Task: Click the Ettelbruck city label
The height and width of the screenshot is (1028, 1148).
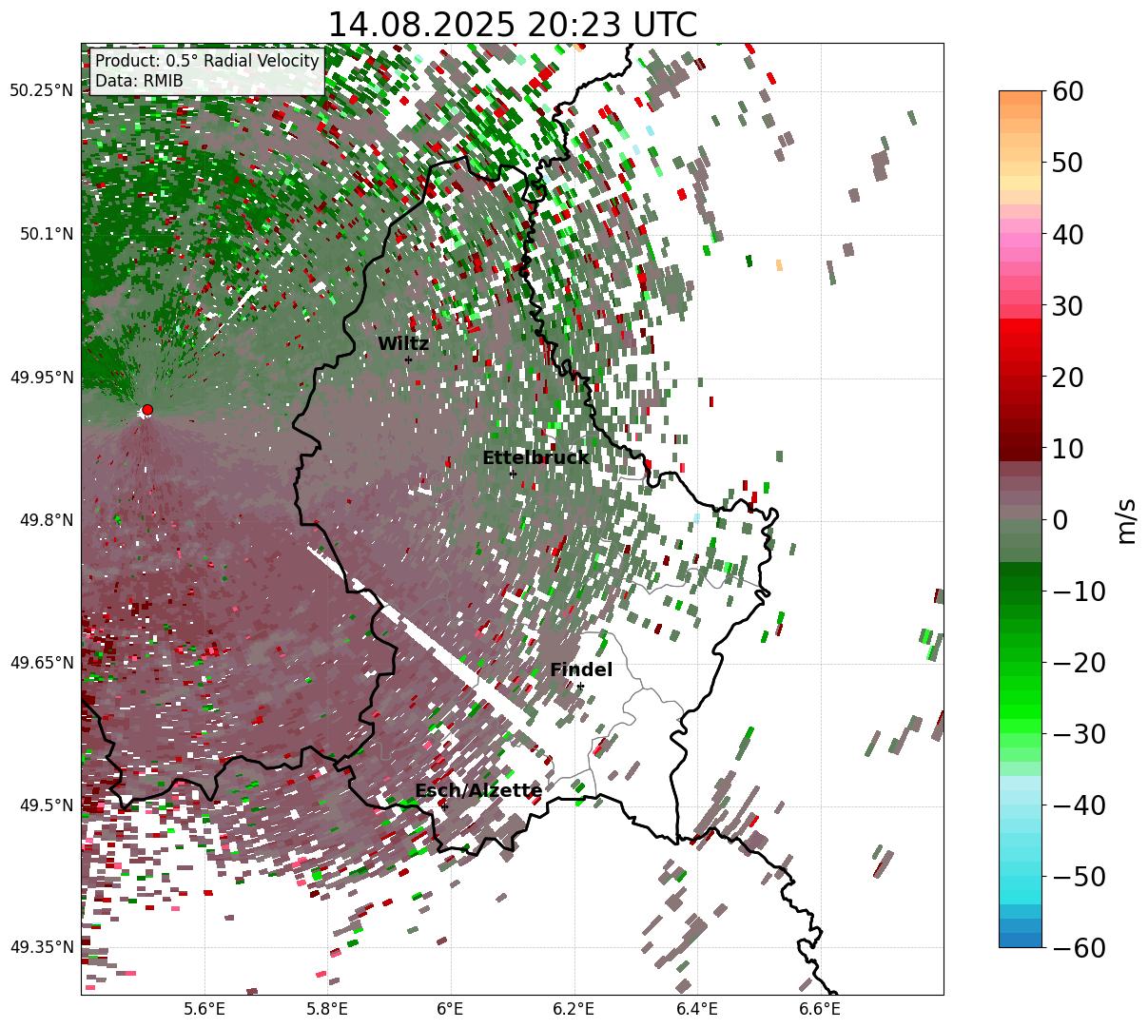Action: [x=535, y=458]
